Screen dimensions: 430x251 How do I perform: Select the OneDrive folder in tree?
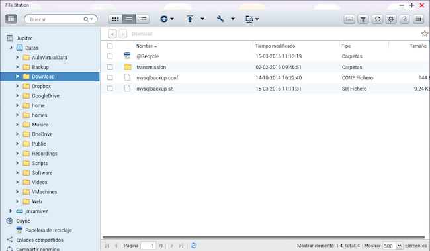42,134
